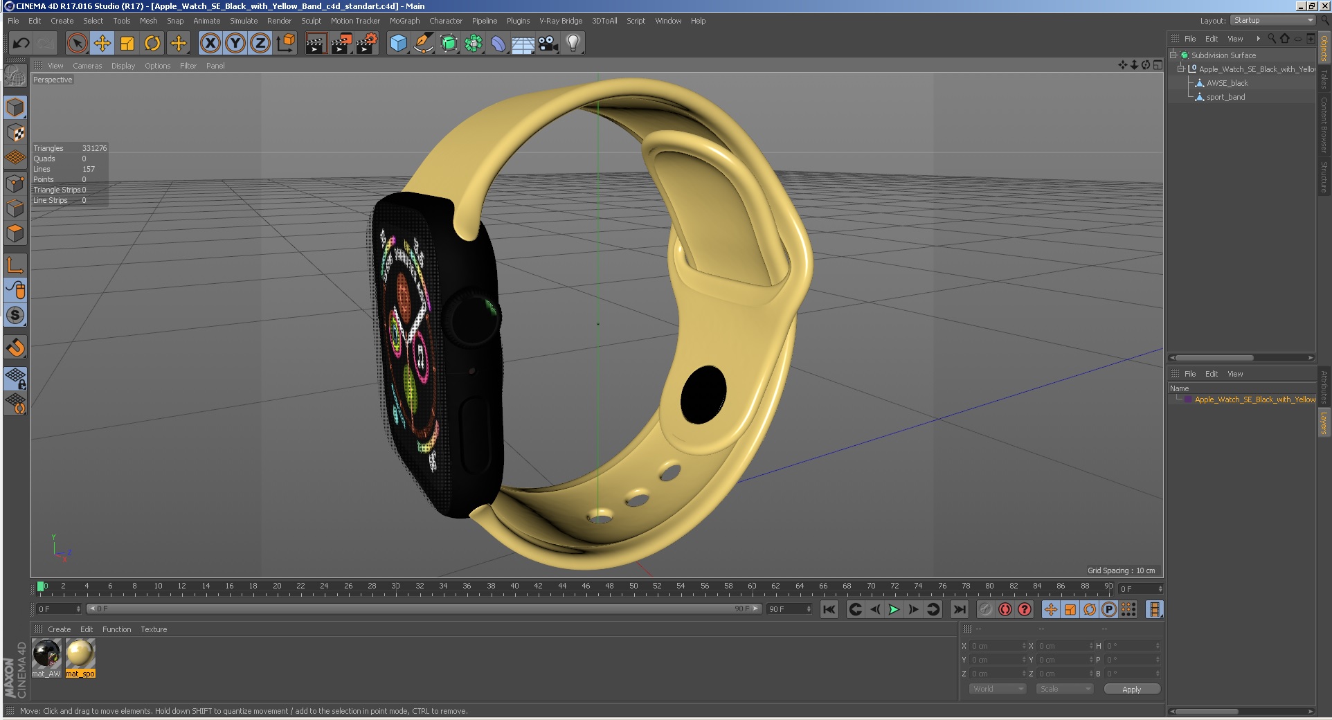Open material manager Texture menu

tap(154, 629)
